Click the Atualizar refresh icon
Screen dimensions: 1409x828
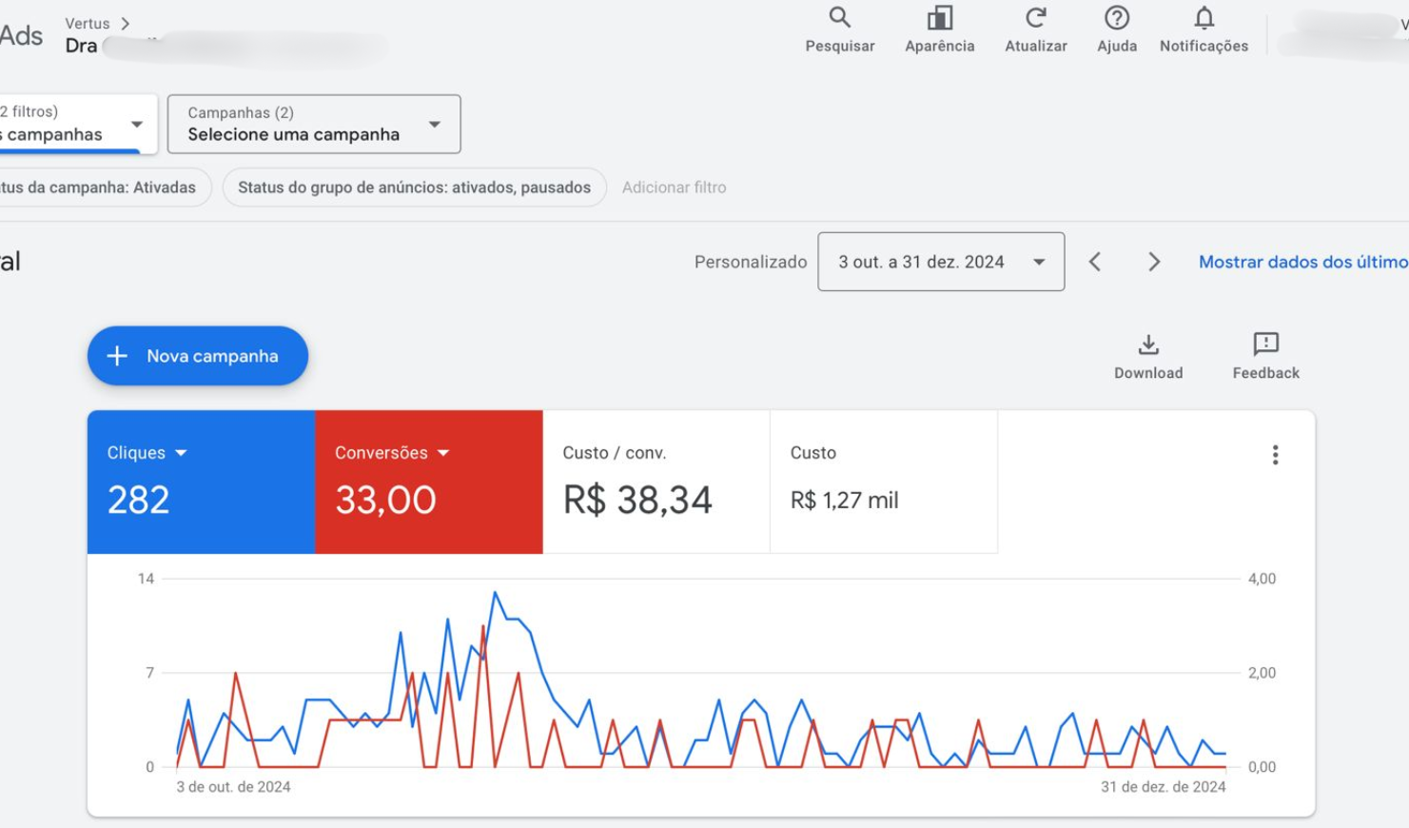coord(1035,18)
